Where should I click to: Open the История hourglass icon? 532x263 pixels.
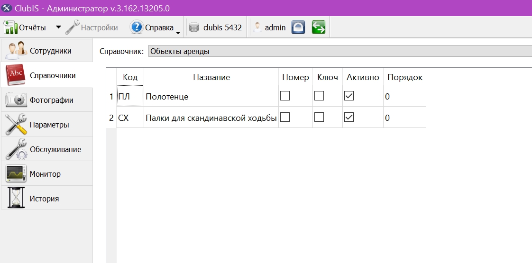[16, 198]
